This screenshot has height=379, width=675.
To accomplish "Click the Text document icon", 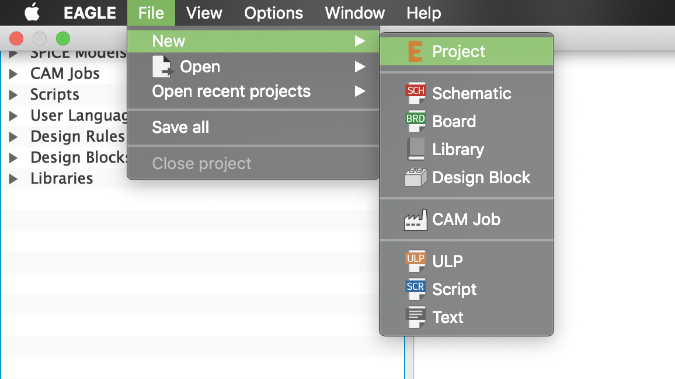I will 415,317.
